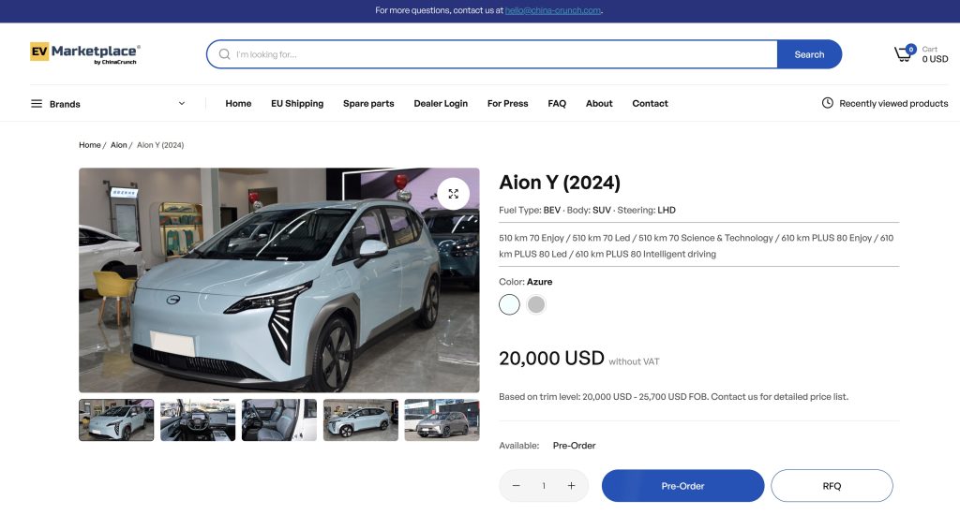
Task: Select the gray car thumbnail
Action: tap(442, 420)
